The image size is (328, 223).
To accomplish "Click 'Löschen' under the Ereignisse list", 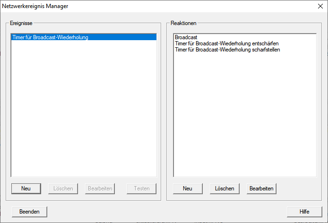I will (63, 189).
